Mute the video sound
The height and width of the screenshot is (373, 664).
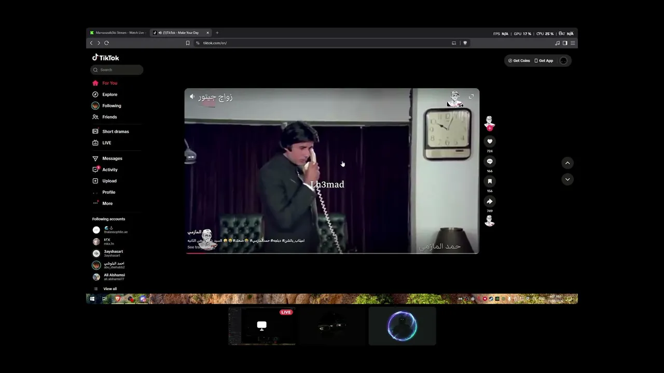(192, 96)
